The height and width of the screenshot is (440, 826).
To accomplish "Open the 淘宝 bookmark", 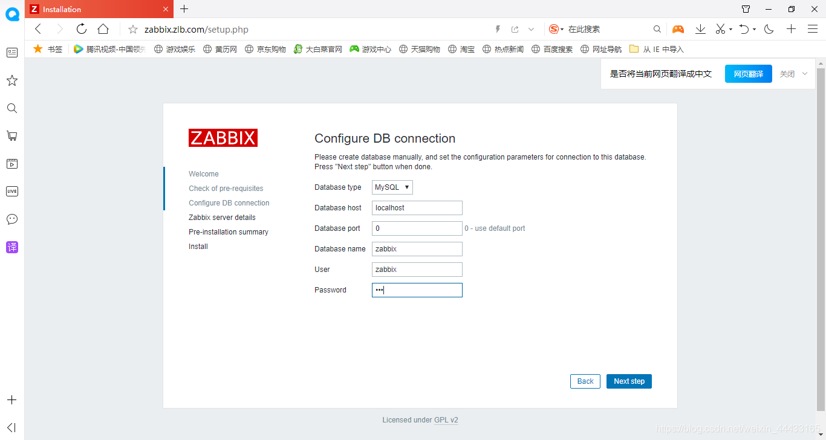I will point(461,49).
